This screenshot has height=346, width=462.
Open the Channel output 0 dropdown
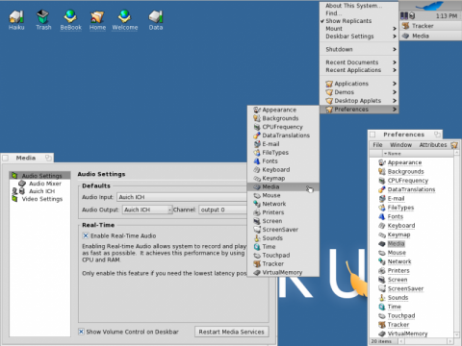click(222, 210)
